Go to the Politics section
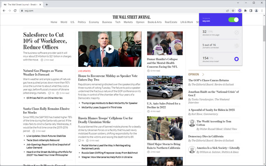Screen dimensions: 266x166 pos(81,22)
